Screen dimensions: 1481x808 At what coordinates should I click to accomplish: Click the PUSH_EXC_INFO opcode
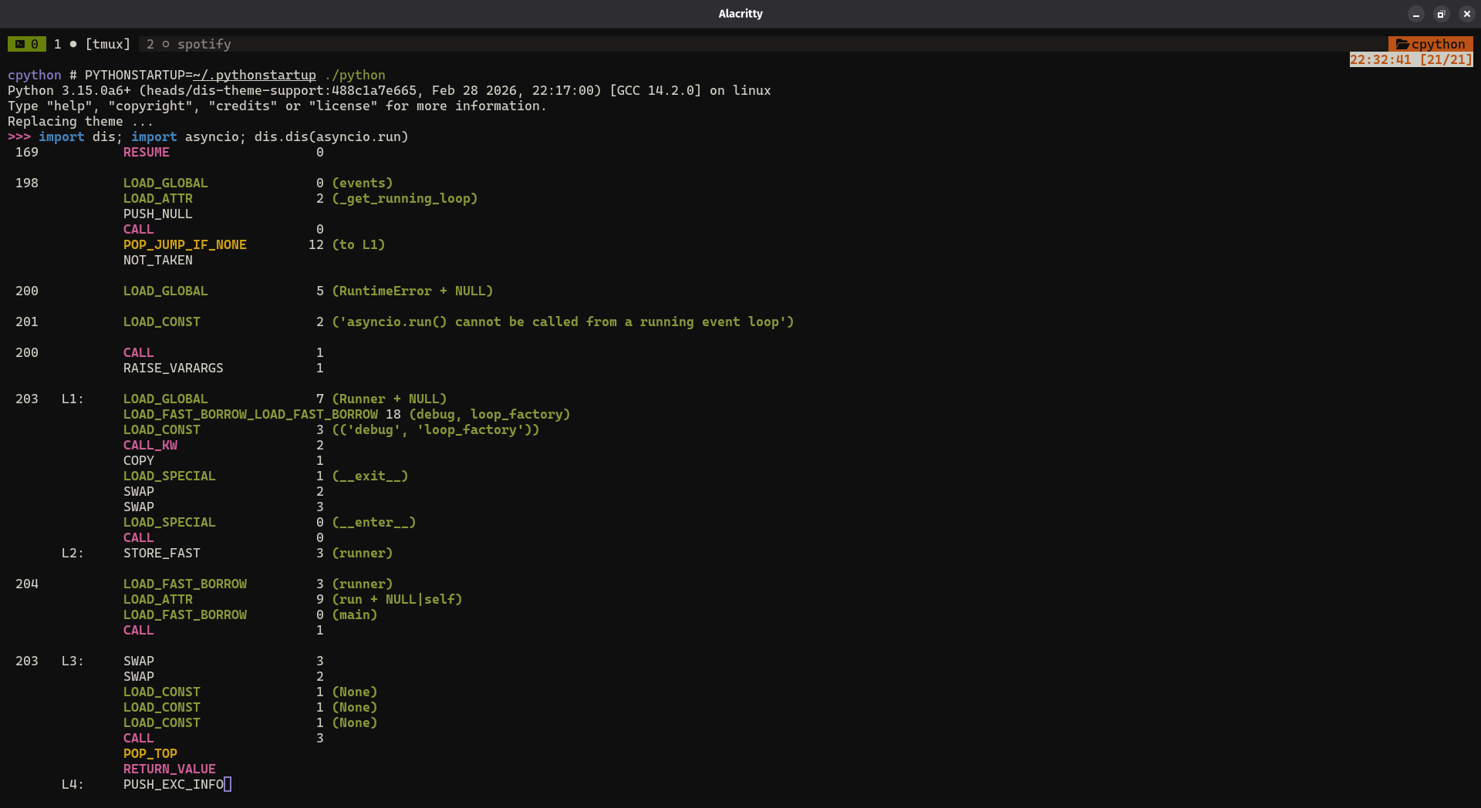click(174, 784)
